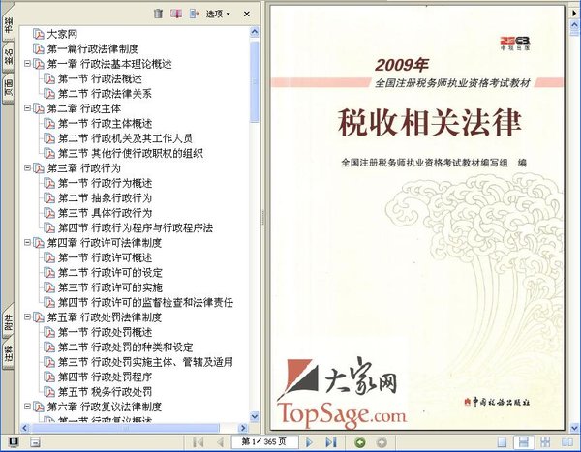Viewport: 581px width, 452px height.
Task: Select continuous facing layout icon
Action: (x=545, y=442)
